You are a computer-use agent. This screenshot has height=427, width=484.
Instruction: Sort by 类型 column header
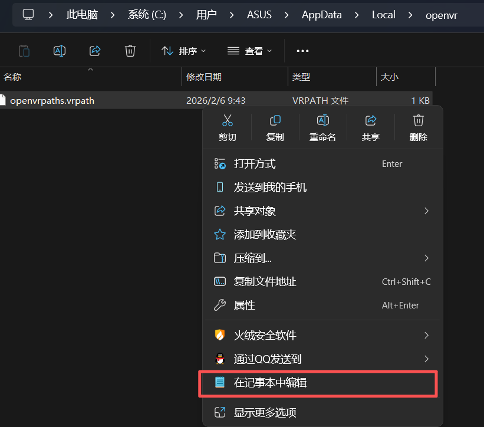[x=332, y=77]
